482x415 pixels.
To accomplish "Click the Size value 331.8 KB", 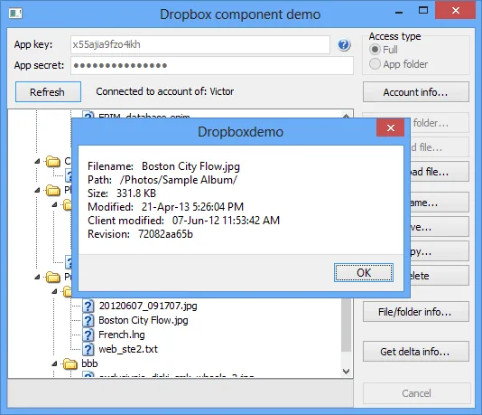I will 136,193.
